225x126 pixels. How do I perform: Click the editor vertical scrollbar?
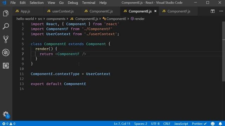pos(224,51)
